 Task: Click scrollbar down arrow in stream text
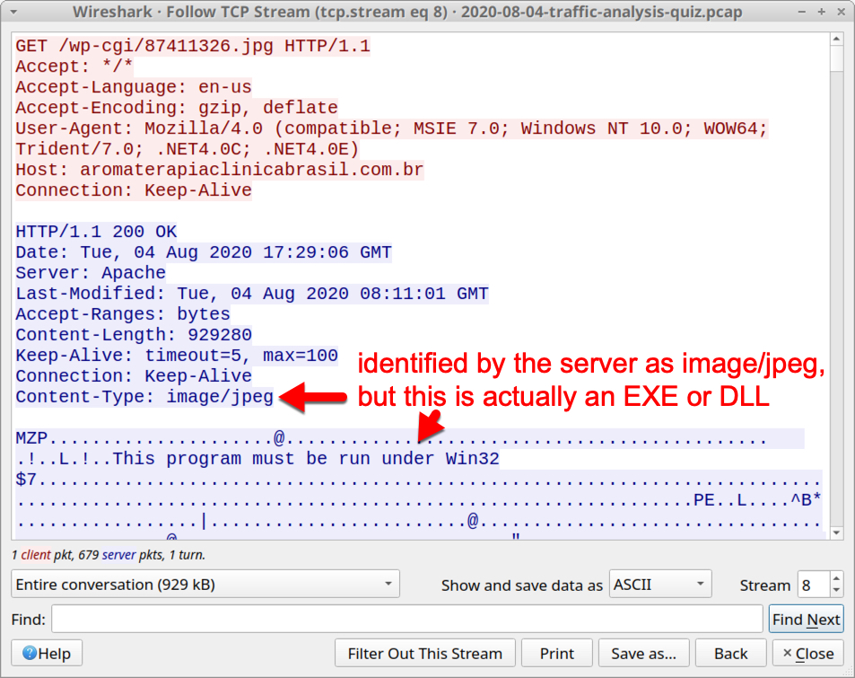click(836, 533)
